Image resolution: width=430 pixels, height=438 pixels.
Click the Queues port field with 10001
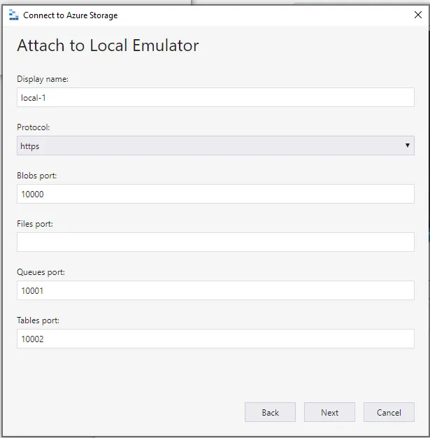(215, 290)
